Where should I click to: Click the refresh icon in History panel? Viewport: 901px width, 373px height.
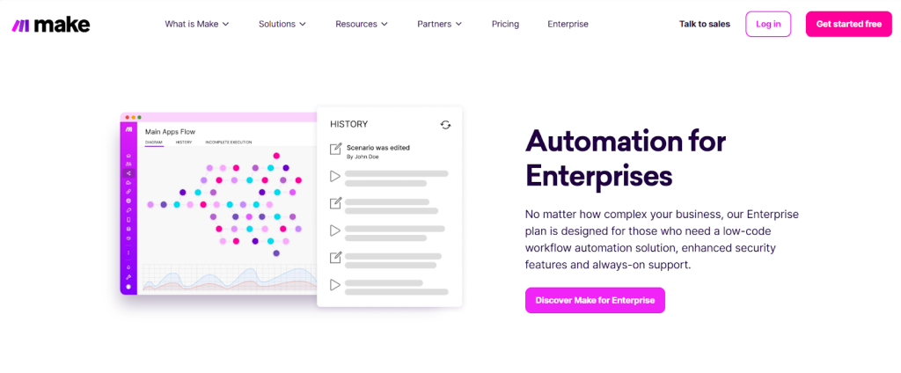pyautogui.click(x=445, y=125)
